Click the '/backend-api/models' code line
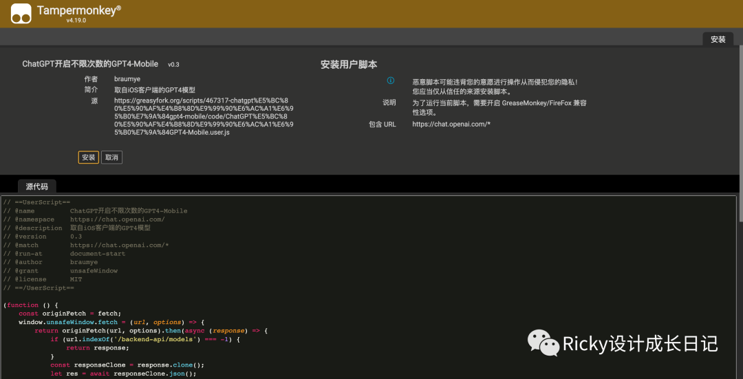Viewport: 743px width, 379px height. pos(145,339)
